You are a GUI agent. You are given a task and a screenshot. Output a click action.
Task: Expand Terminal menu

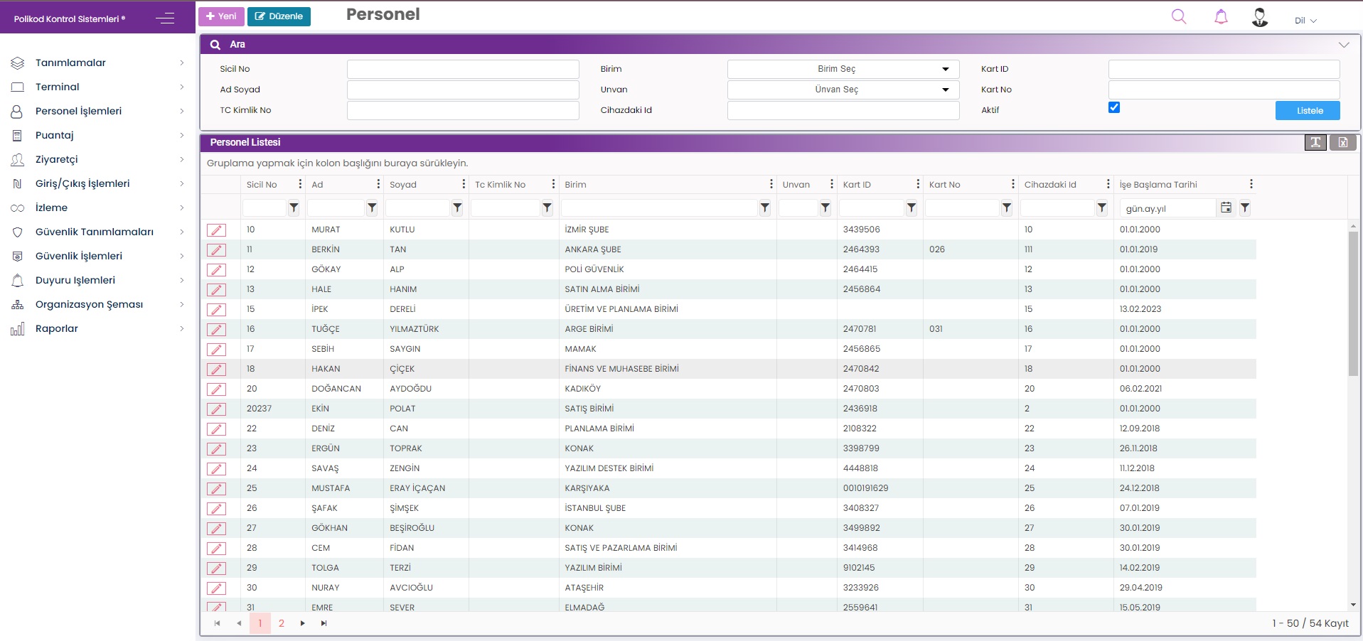(x=97, y=87)
